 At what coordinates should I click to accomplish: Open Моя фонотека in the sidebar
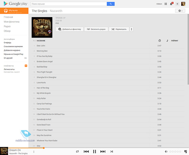11,22
